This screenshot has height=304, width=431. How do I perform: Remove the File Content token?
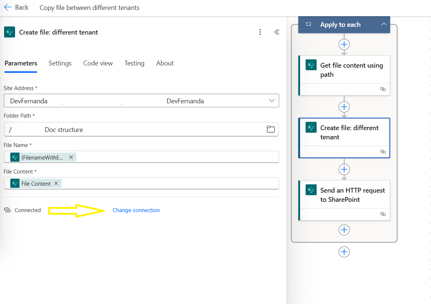point(56,183)
